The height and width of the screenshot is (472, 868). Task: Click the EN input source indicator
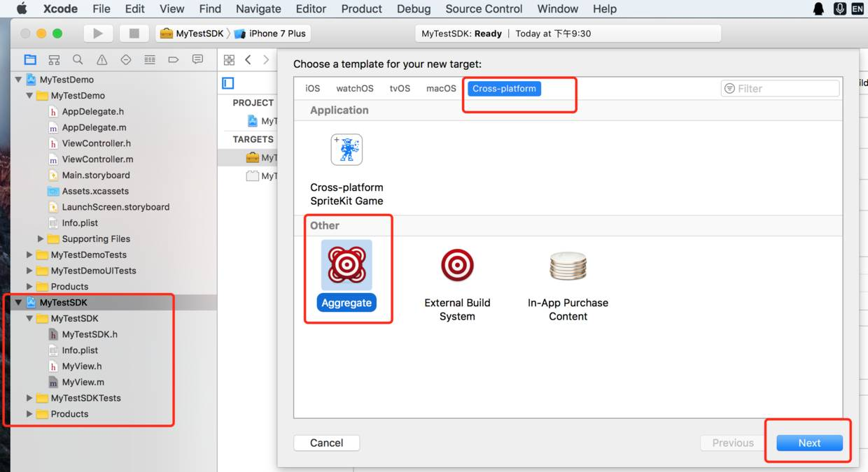(x=857, y=8)
